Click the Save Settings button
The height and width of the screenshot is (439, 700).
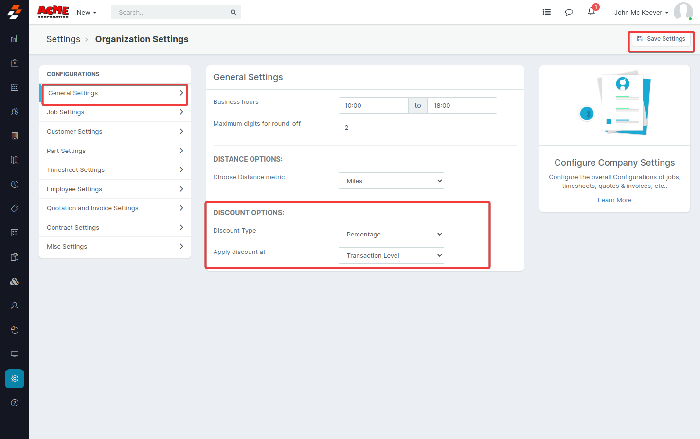661,39
